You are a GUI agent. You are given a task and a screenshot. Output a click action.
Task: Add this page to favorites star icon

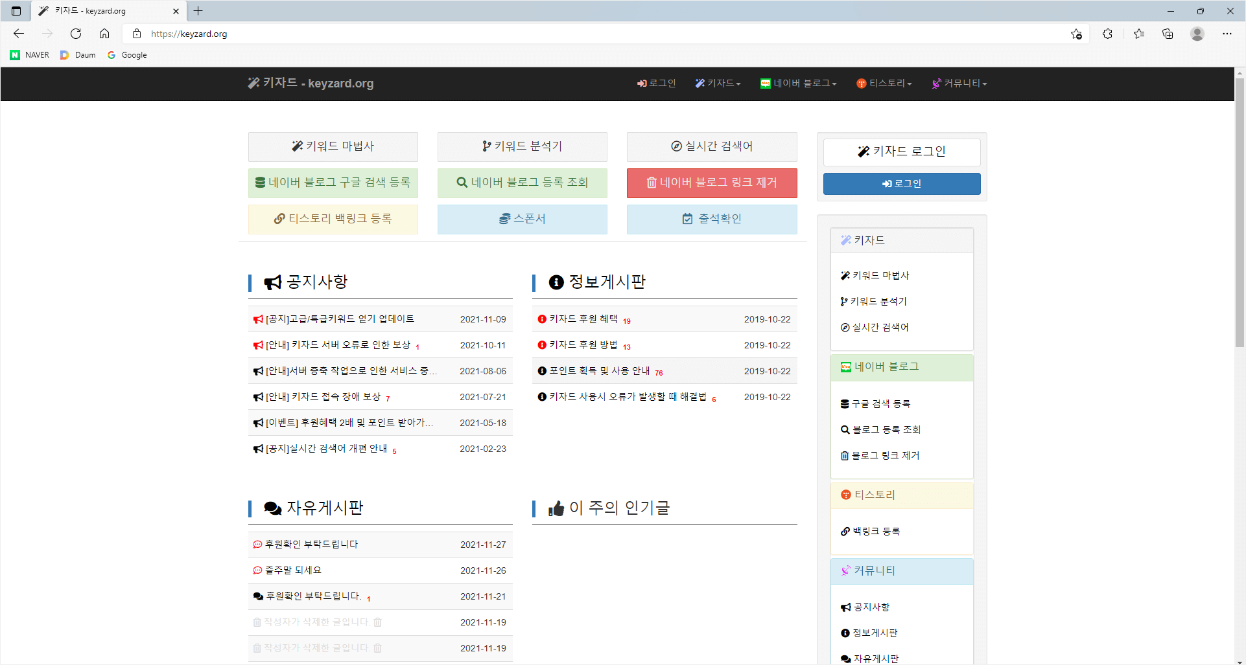tap(1076, 34)
